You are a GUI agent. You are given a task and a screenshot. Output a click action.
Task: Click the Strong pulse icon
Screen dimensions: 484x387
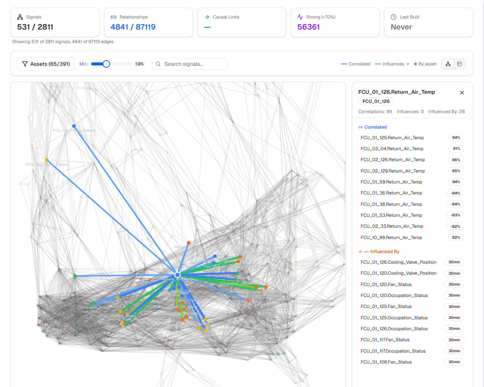pyautogui.click(x=300, y=17)
